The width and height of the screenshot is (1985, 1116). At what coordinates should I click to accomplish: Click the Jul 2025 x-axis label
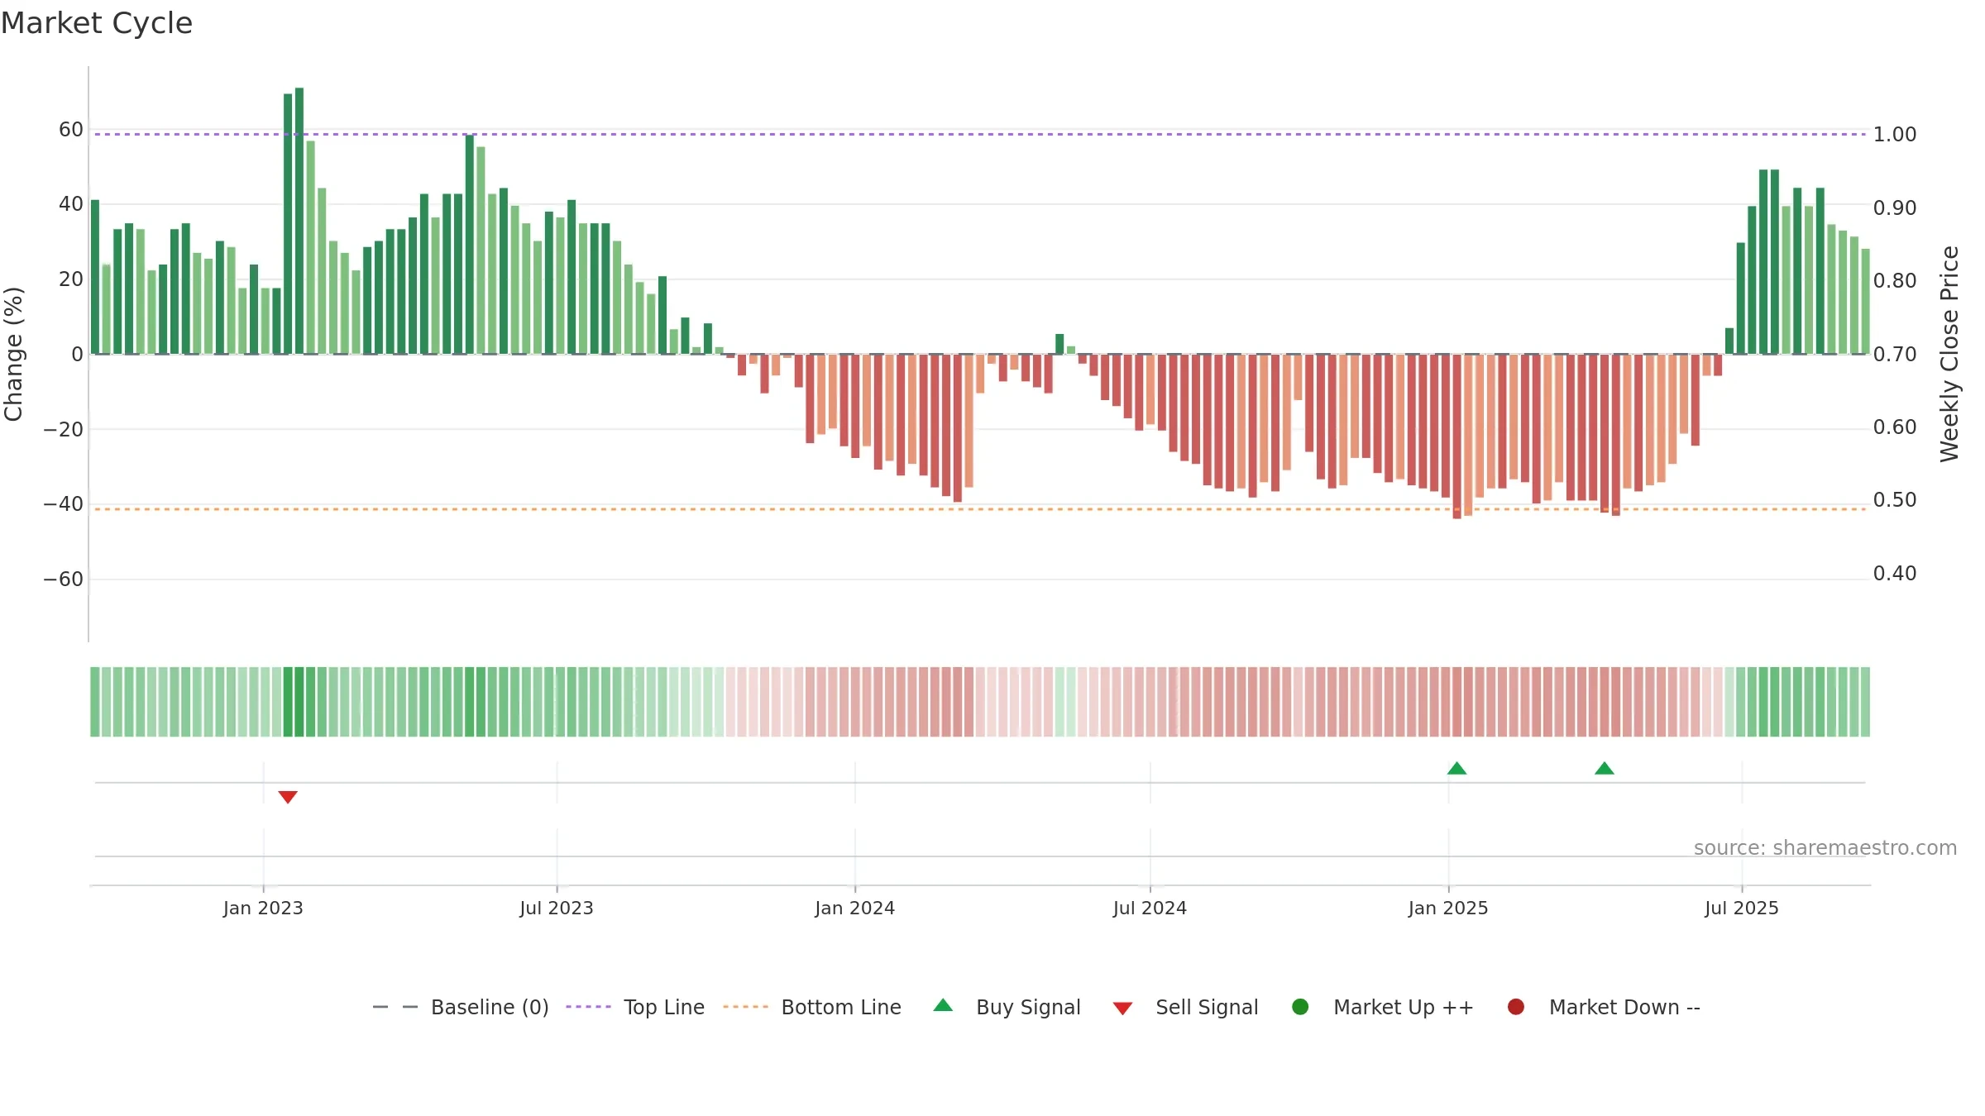tap(1742, 909)
